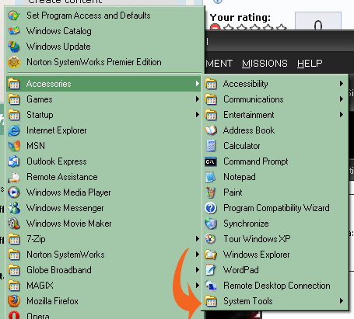354x319 pixels.
Task: Open the MISSIONS menu
Action: pos(265,64)
